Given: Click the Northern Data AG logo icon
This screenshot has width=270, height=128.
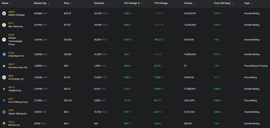Looking at the screenshot, I should pyautogui.click(x=4, y=66).
